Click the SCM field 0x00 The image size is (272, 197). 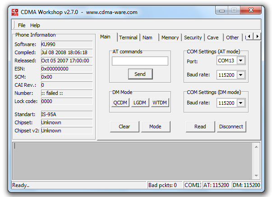[67, 77]
